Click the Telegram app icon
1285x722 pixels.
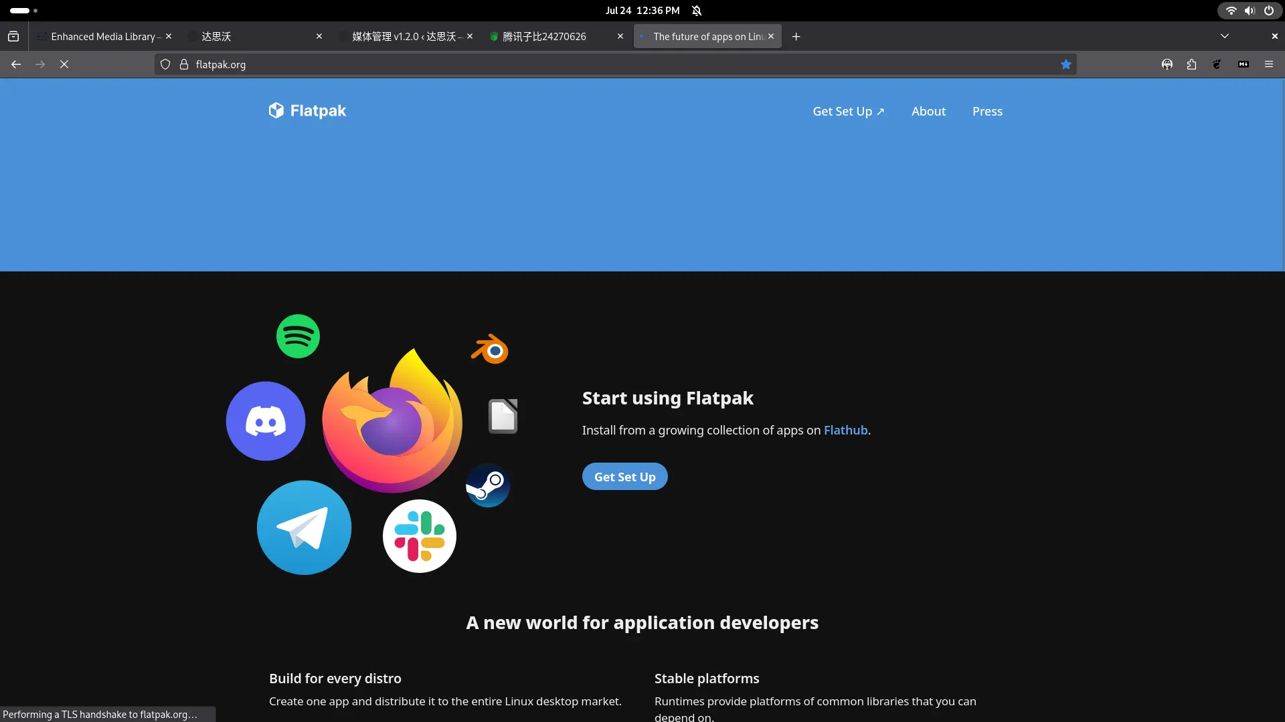304,527
